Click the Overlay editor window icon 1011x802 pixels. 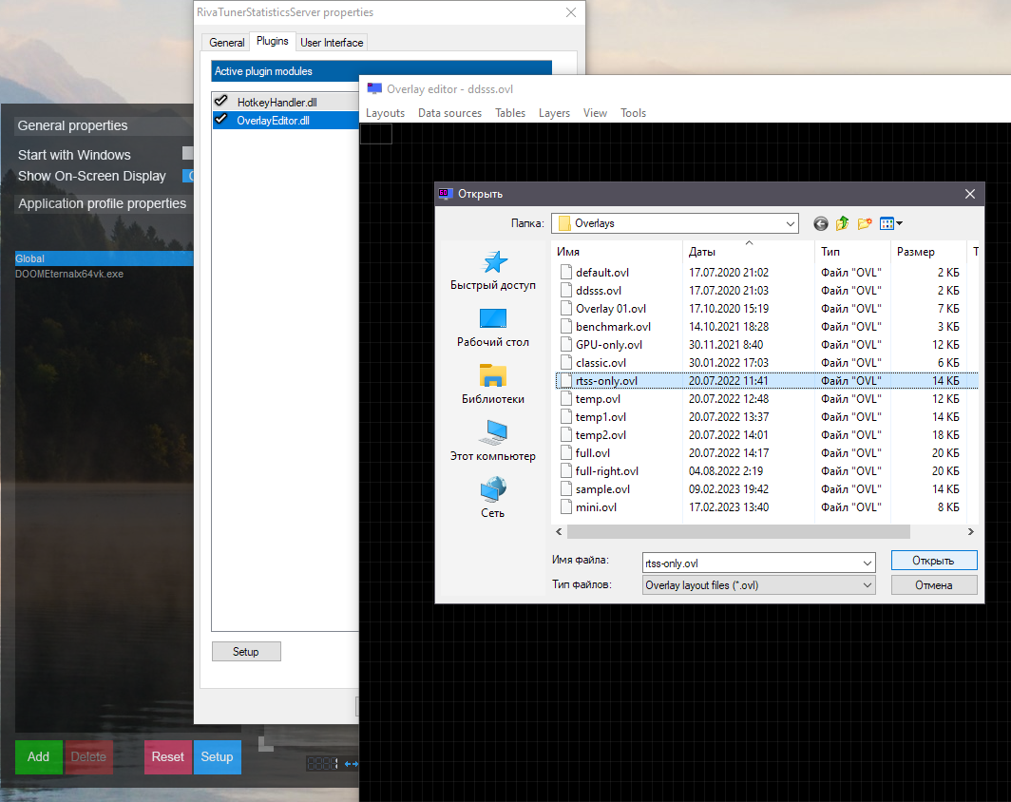(x=374, y=89)
